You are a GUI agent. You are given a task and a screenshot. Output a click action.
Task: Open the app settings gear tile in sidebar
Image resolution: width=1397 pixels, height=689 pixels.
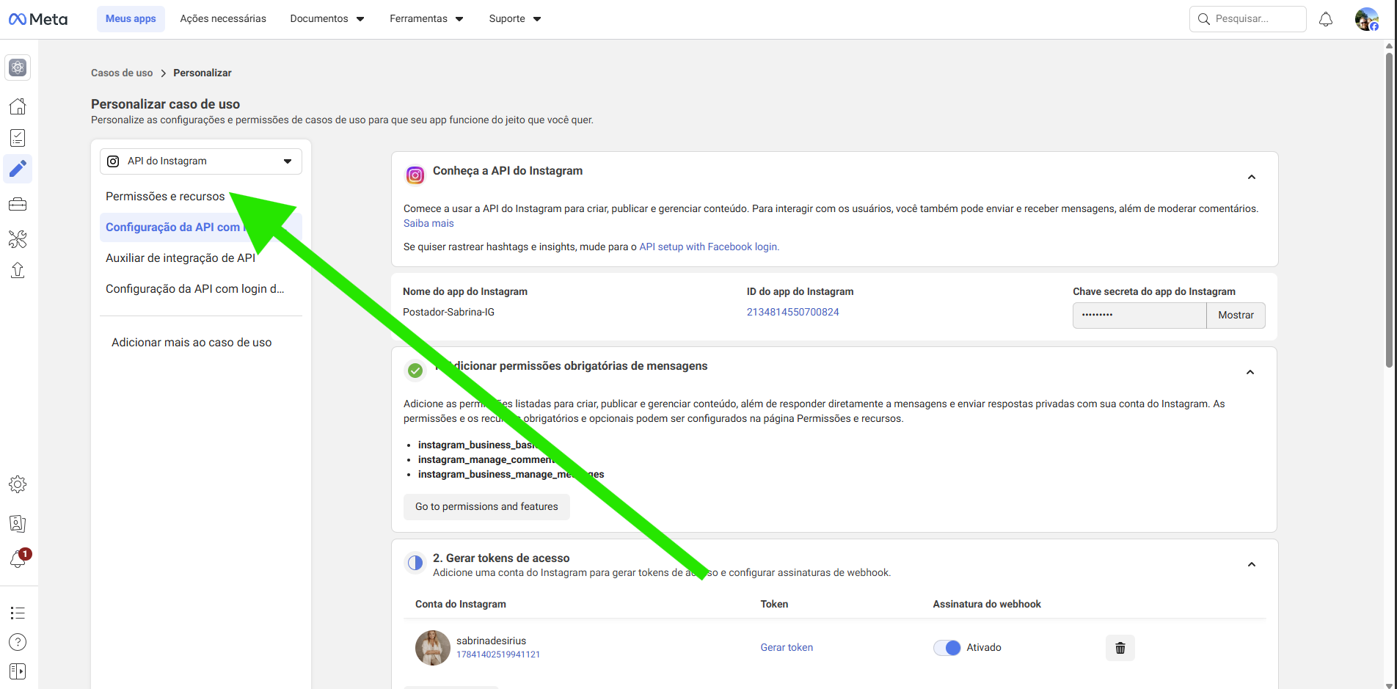click(18, 68)
